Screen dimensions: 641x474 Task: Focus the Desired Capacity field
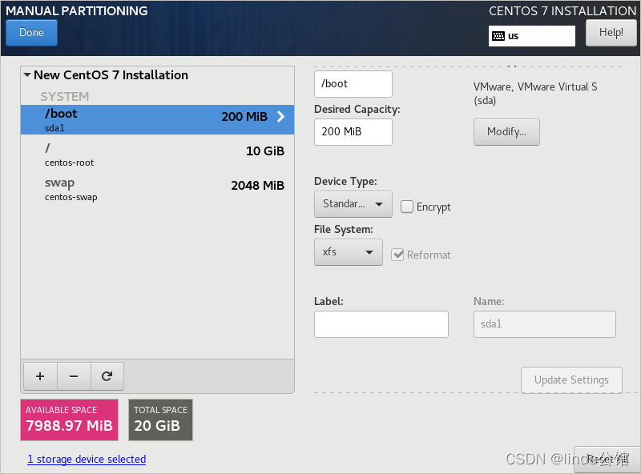353,132
